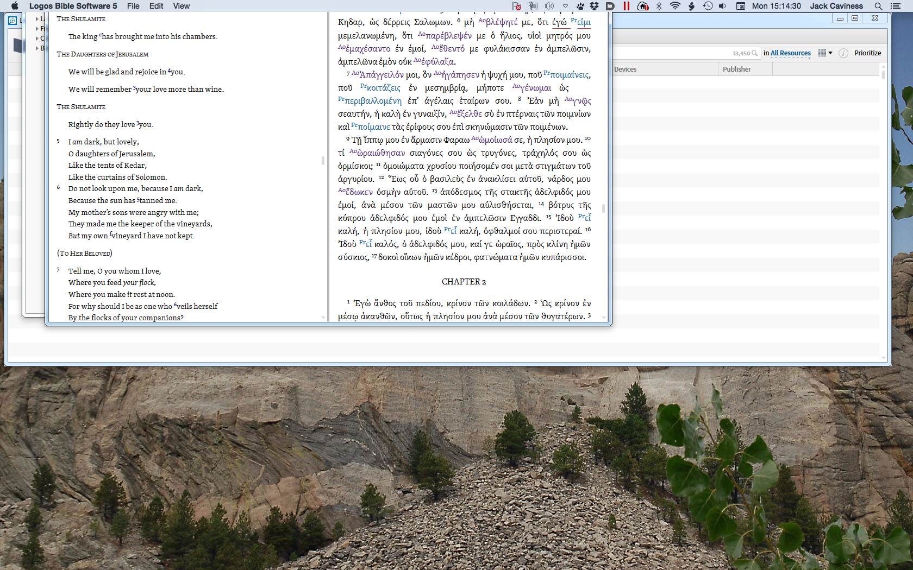The image size is (913, 570).
Task: Open the File menu
Action: pyautogui.click(x=133, y=6)
